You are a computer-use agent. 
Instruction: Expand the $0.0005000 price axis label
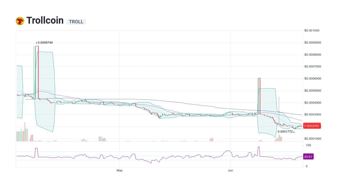312,90
